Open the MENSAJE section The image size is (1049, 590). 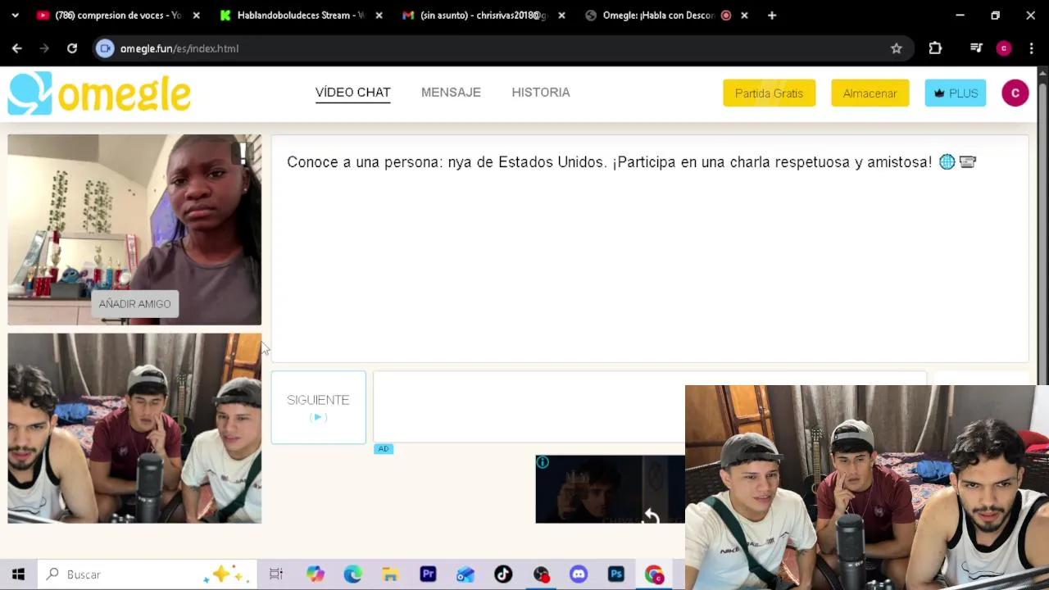(451, 93)
